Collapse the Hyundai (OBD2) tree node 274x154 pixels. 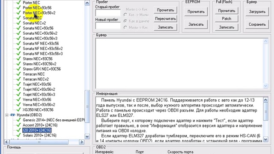pyautogui.click(x=7, y=115)
